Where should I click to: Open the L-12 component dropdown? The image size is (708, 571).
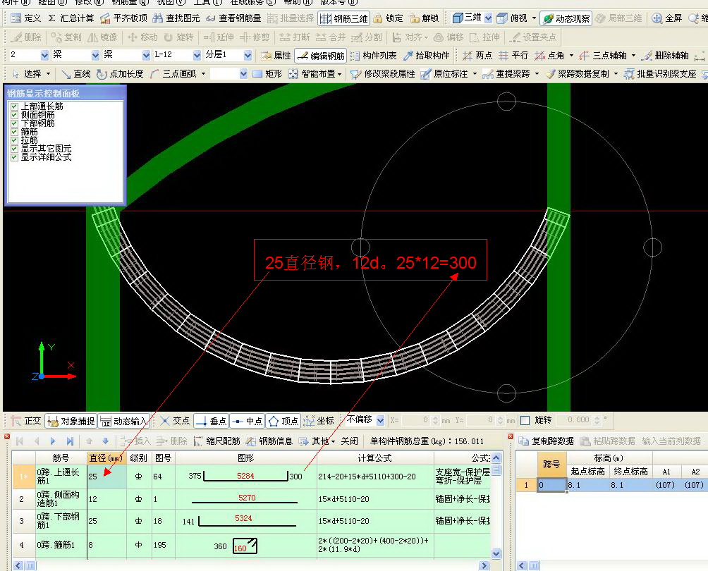coord(197,56)
